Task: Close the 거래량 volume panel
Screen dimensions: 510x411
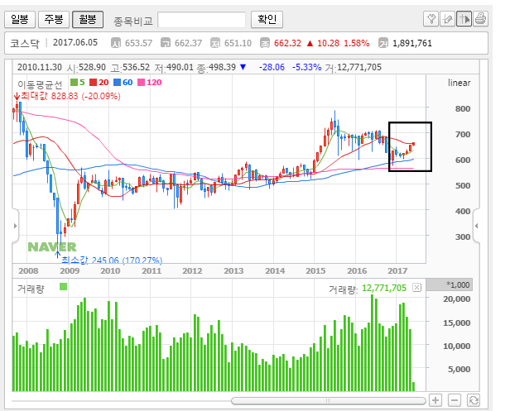Action: (x=416, y=288)
